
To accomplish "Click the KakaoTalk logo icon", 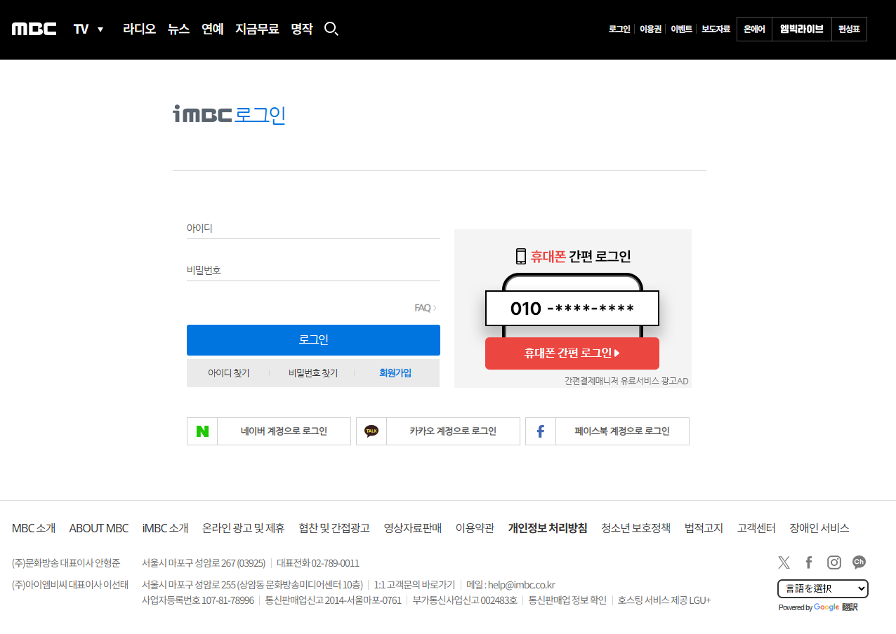I will (371, 431).
